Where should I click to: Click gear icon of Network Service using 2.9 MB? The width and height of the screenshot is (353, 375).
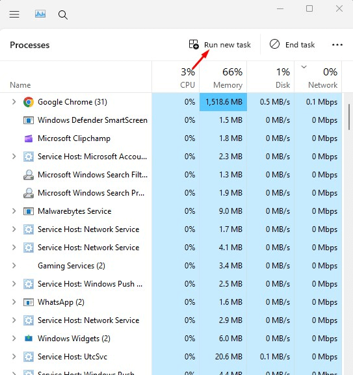(29, 320)
